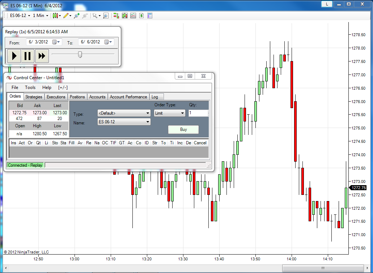Viewport: 373px width, 273px height.
Task: Click the data series candlesticks icon
Action: (125, 16)
